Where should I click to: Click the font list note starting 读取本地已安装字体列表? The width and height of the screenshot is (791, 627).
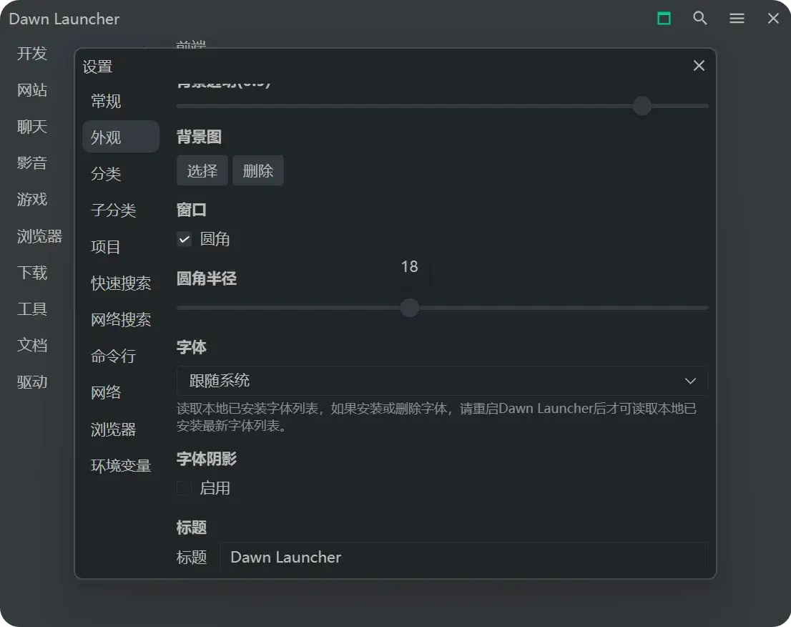437,417
